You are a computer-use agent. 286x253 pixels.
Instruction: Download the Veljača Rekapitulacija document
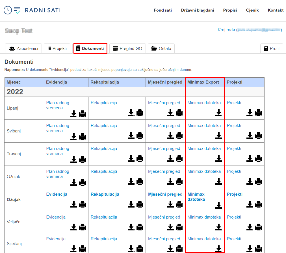click(x=131, y=226)
